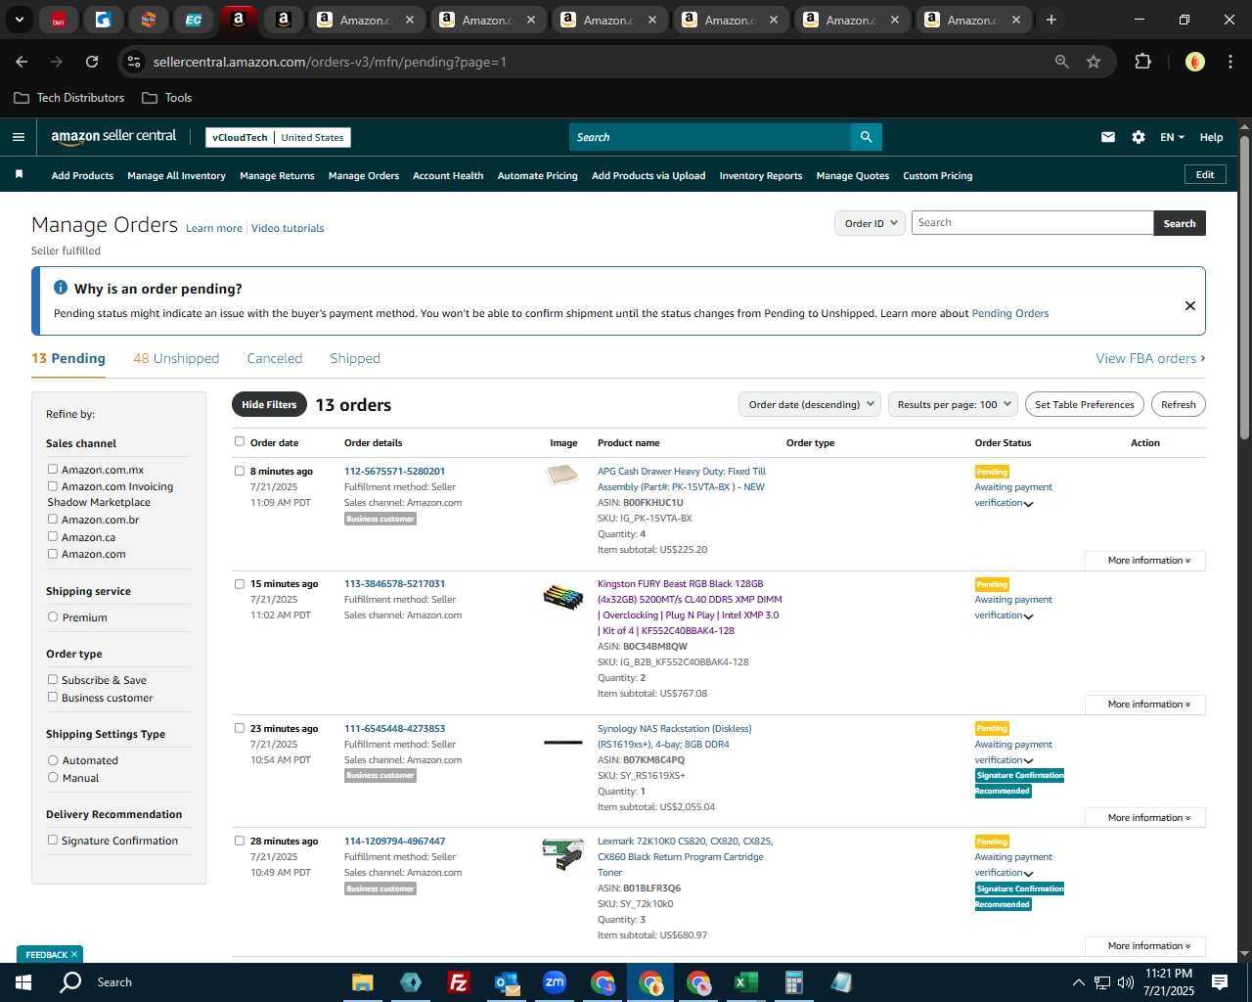Expand More information for the APG Cash Drawer order
This screenshot has height=1002, width=1252.
[x=1145, y=561]
